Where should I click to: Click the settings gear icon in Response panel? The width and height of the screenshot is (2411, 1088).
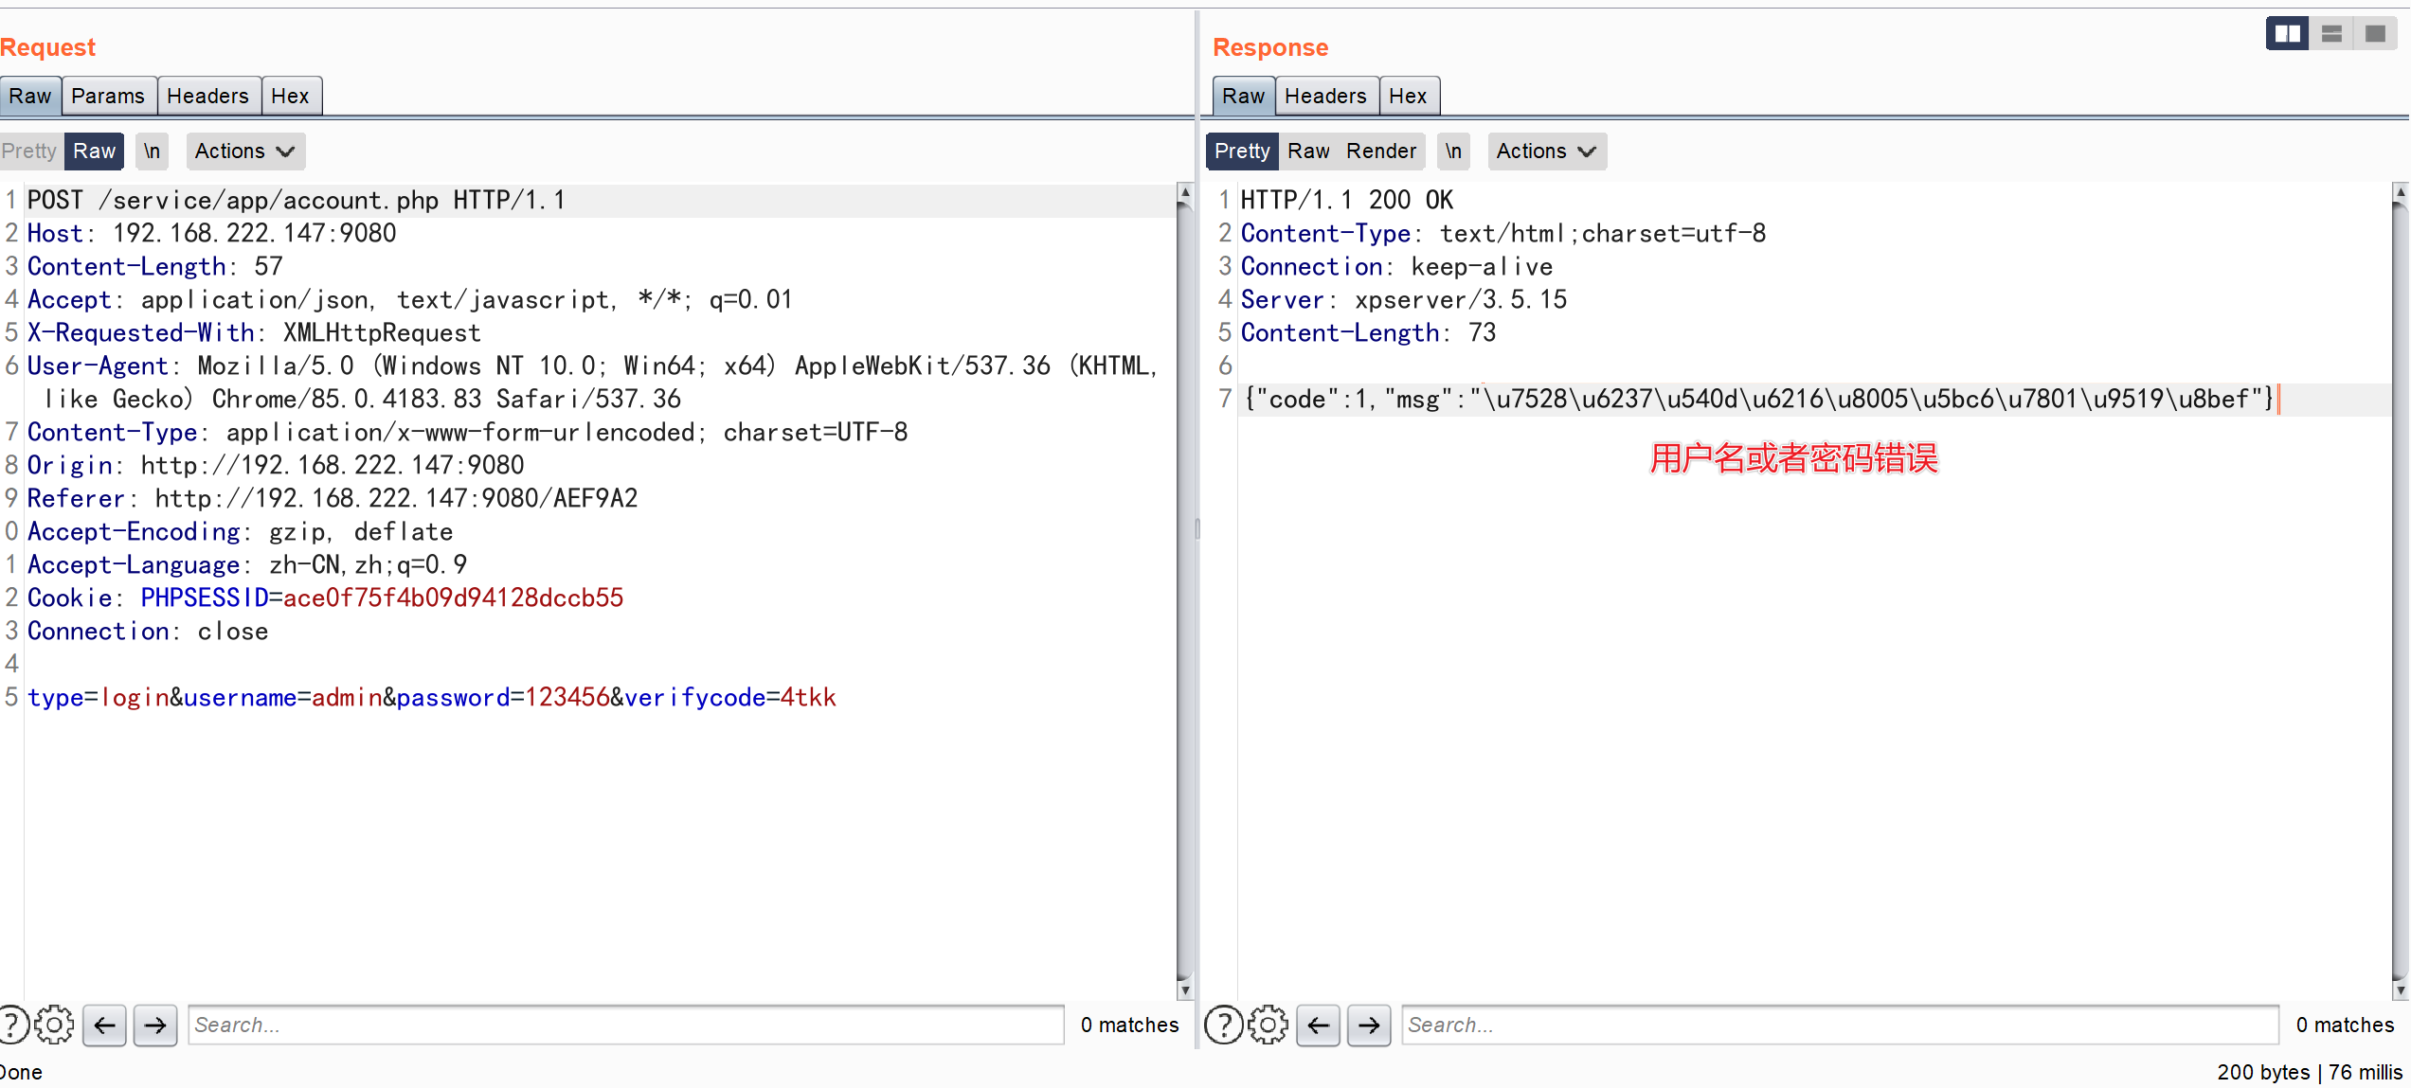click(x=1267, y=1025)
